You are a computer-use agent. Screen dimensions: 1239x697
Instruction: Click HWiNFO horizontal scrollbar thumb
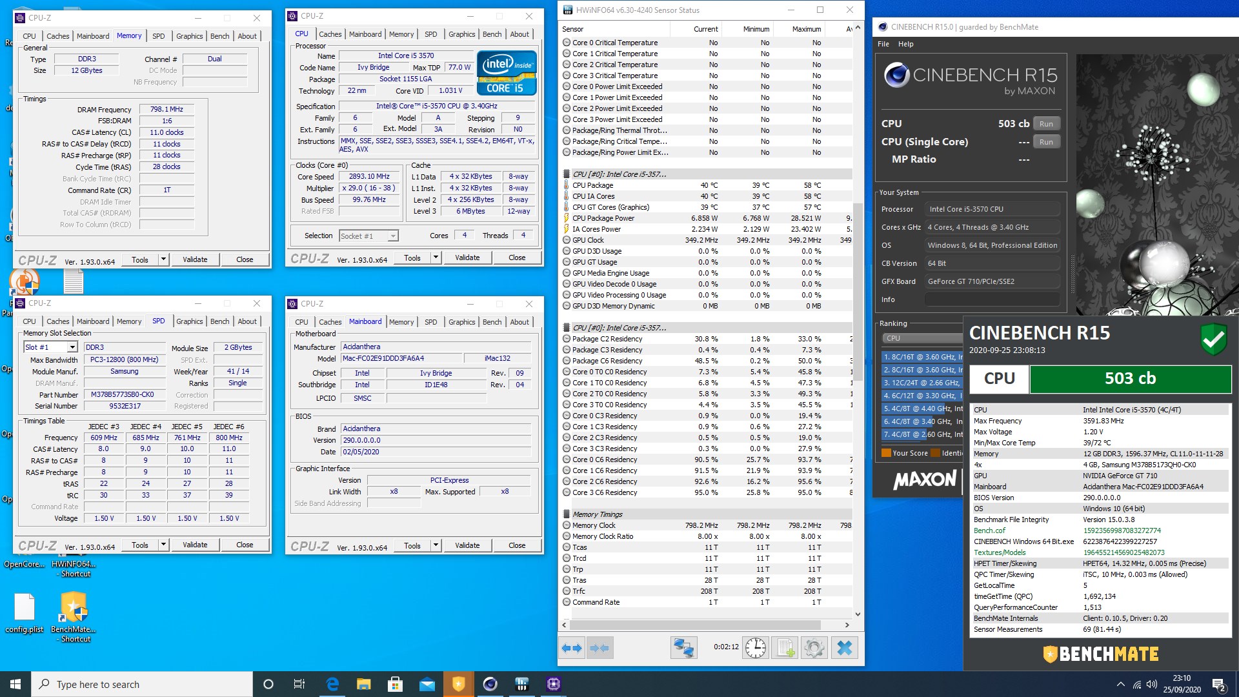[695, 625]
